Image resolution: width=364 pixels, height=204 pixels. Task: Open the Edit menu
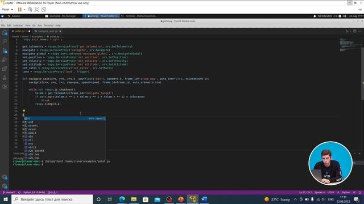[x=9, y=25]
